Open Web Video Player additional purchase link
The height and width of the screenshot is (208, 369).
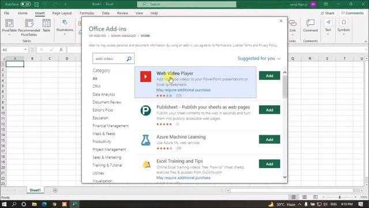(x=183, y=90)
